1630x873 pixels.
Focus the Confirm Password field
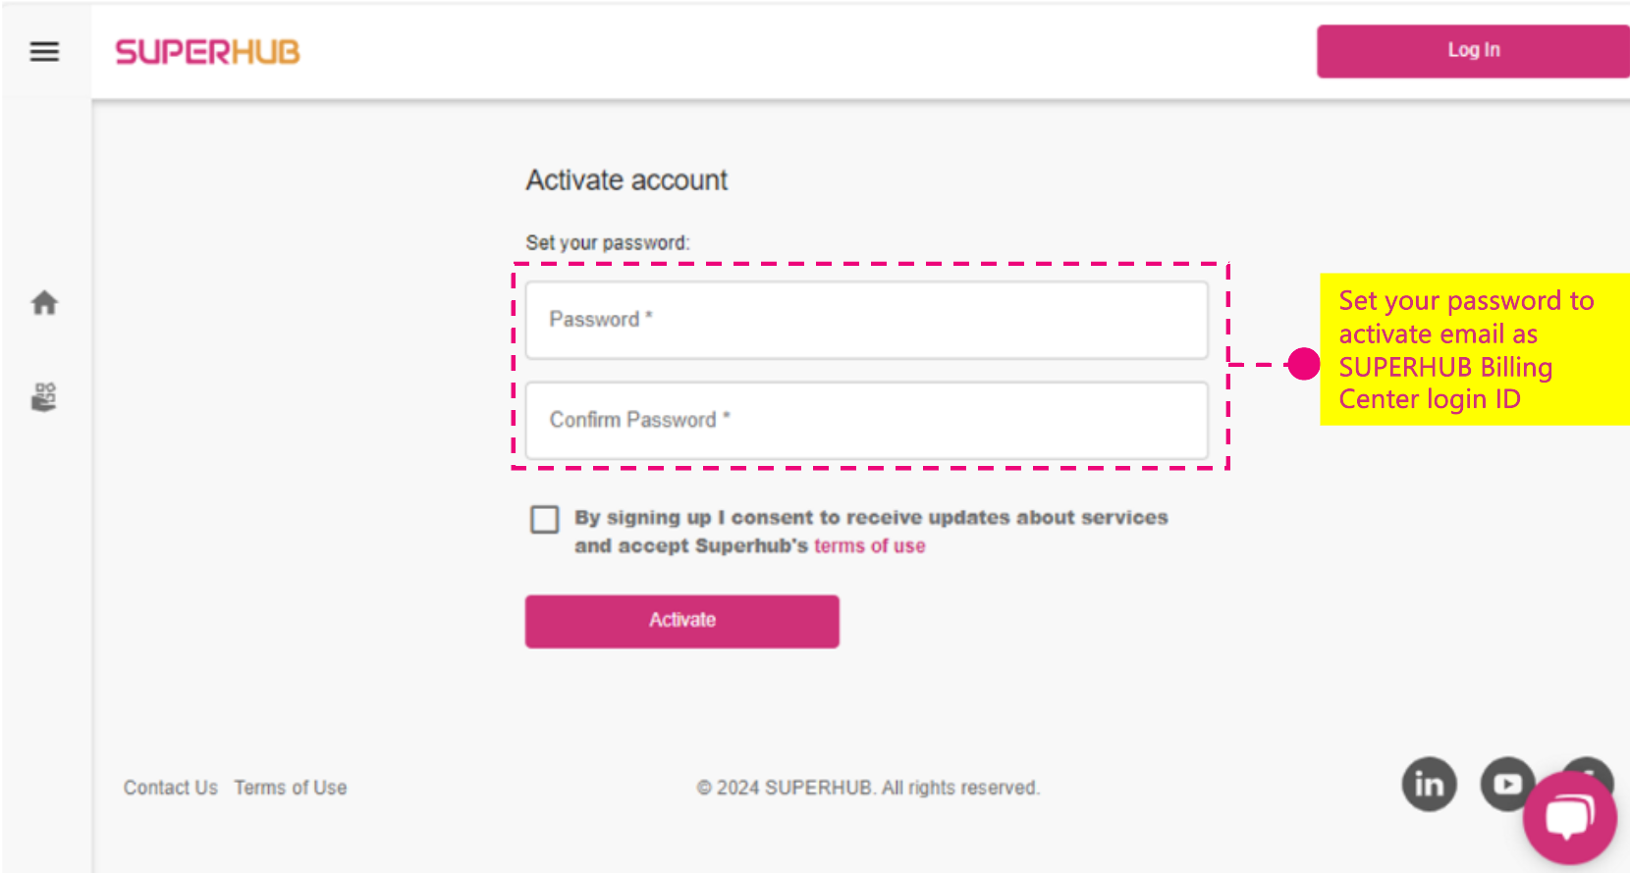pos(866,420)
